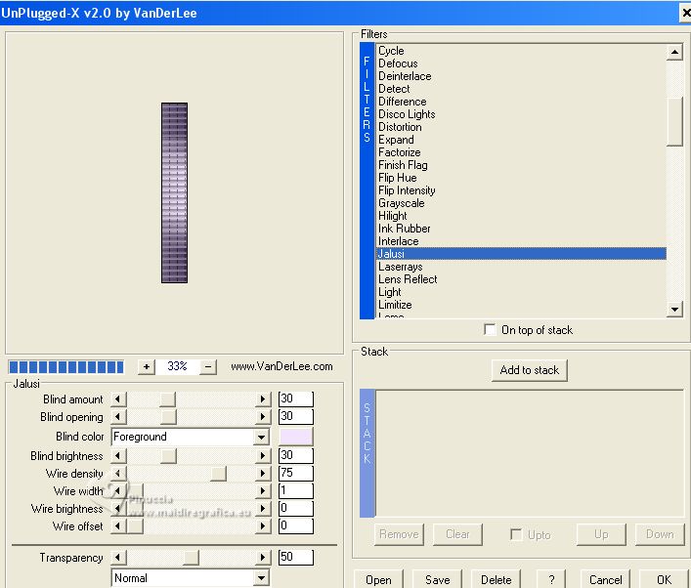This screenshot has height=588, width=691.
Task: Enable On top of stack checkbox
Action: [x=490, y=329]
